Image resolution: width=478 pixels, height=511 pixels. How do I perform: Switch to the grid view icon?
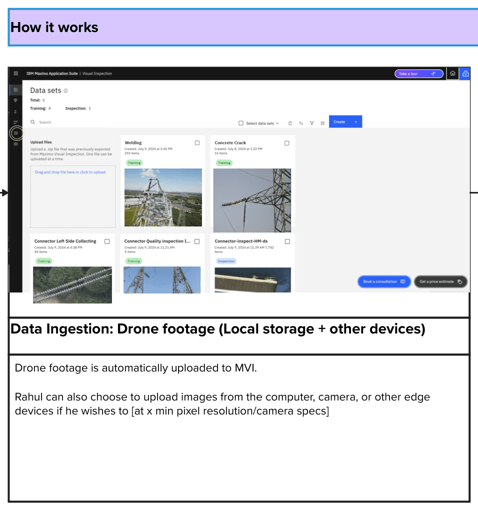pyautogui.click(x=322, y=123)
